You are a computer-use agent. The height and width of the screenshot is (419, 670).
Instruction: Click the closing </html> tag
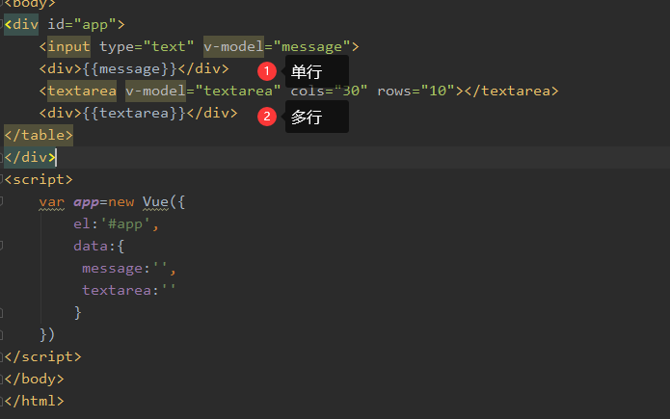coord(34,402)
